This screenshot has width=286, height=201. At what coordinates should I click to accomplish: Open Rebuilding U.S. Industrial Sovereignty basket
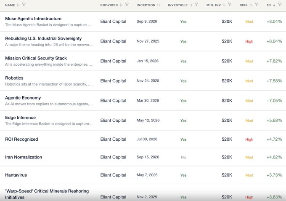click(x=43, y=38)
